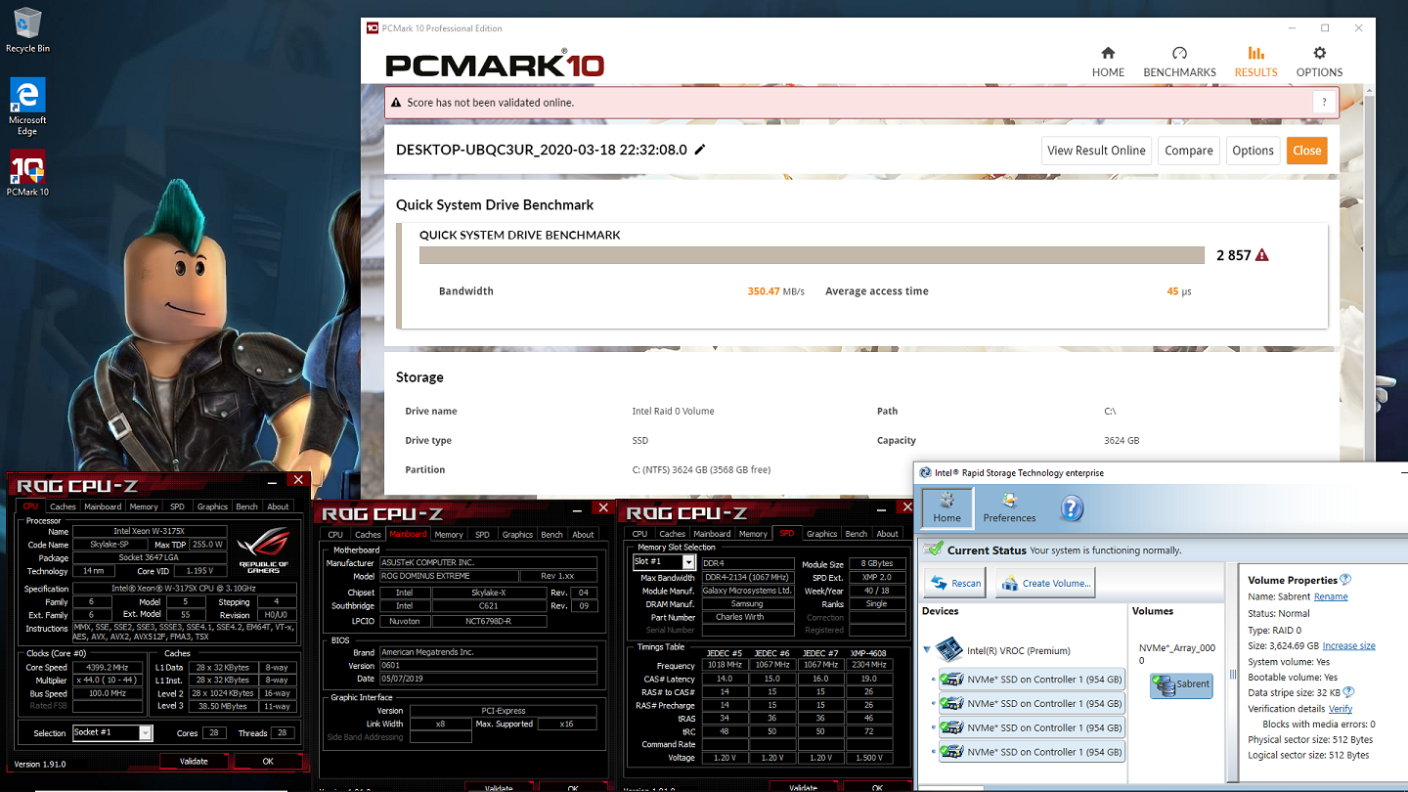Click the Increase size link
The width and height of the screenshot is (1408, 792).
1349,645
